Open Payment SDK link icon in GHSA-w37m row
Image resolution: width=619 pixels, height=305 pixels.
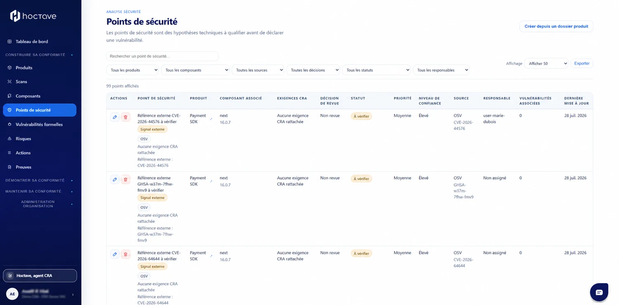(211, 181)
